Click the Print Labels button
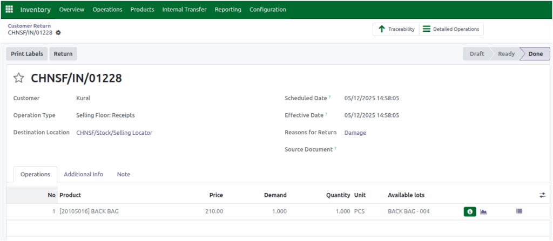This screenshot has width=553, height=241. click(27, 54)
